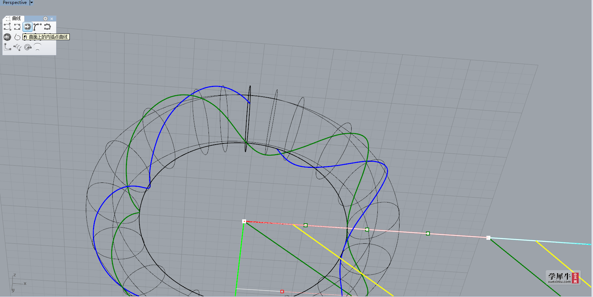Select third green point on red line

point(428,233)
